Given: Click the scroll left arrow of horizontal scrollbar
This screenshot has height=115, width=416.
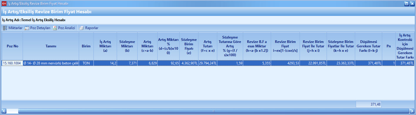Looking at the screenshot, I should (x=4, y=111).
